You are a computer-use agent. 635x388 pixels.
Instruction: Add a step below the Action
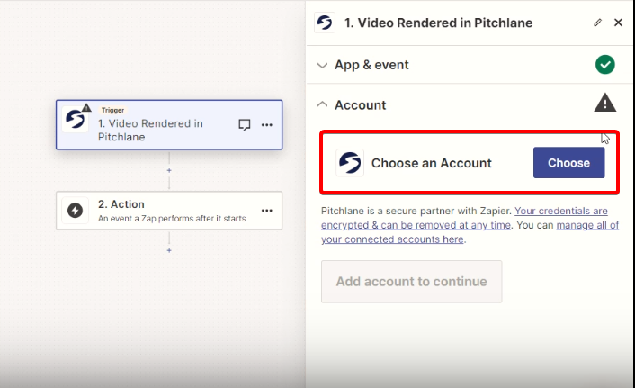click(x=169, y=250)
